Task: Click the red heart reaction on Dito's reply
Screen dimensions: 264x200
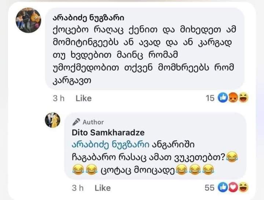Action: 233,187
